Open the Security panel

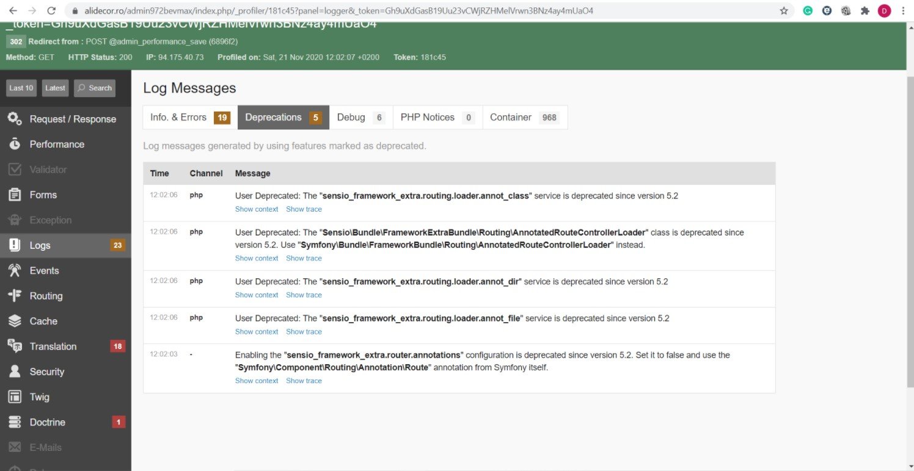65,372
